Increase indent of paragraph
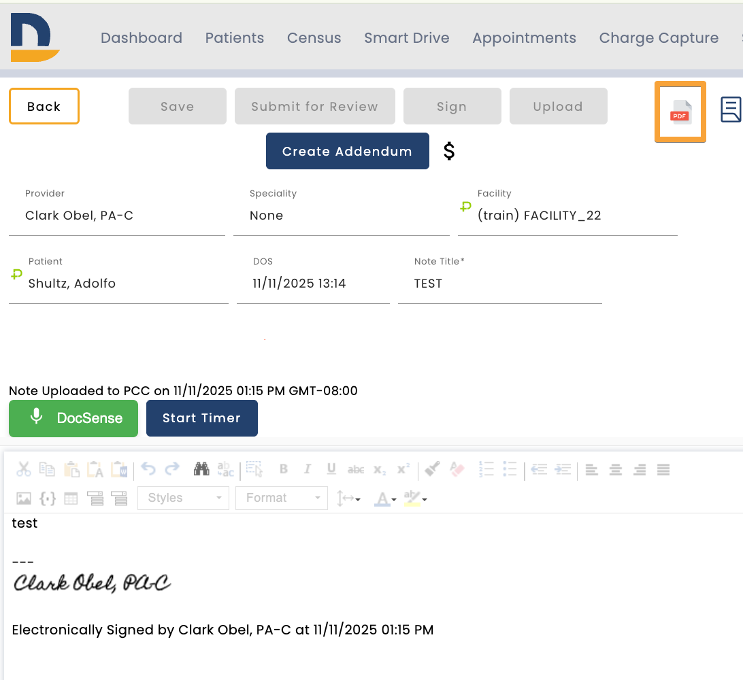The height and width of the screenshot is (680, 743). (563, 469)
